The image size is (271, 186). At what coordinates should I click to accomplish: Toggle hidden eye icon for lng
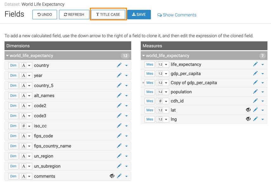pos(248,119)
